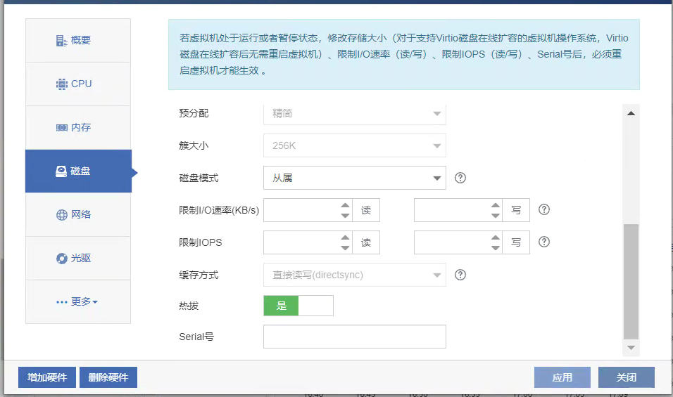Decrease the I/O rate read value
The image size is (673, 397).
tap(346, 216)
